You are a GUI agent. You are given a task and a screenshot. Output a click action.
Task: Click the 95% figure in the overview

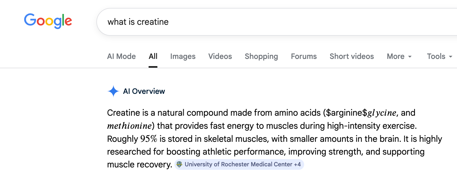[149, 139]
